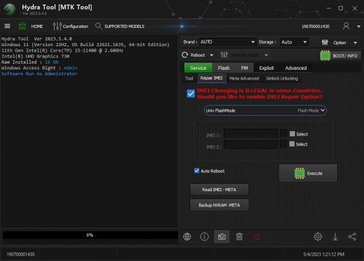Image resolution: width=364 pixels, height=261 pixels.
Task: Click the SUPPORTED MODELS magnifier icon
Action: [x=98, y=26]
